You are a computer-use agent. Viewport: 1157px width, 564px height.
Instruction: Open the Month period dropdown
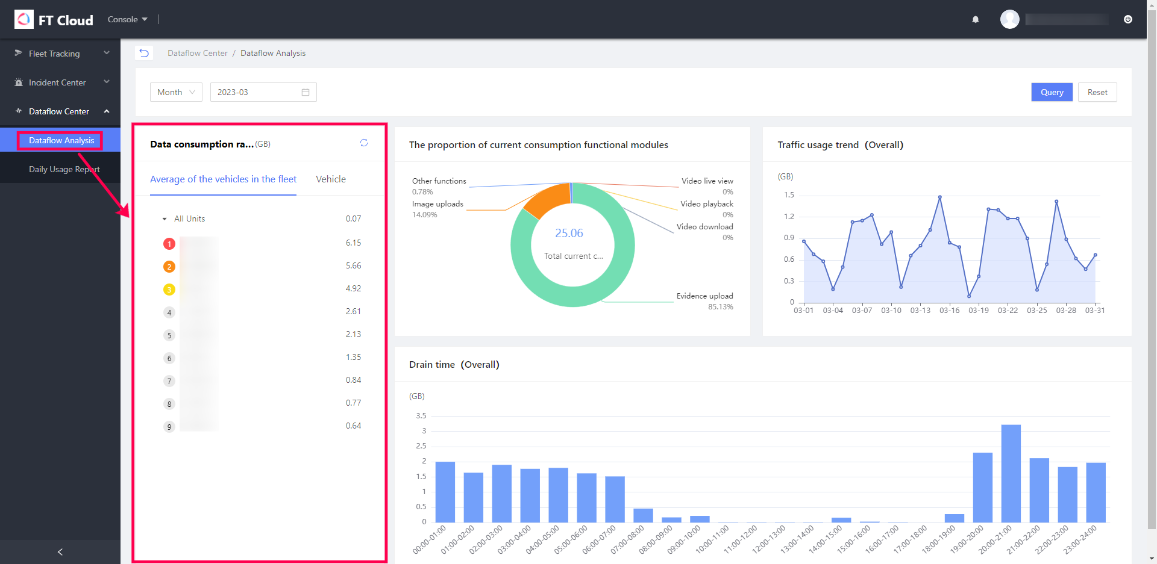(x=176, y=92)
